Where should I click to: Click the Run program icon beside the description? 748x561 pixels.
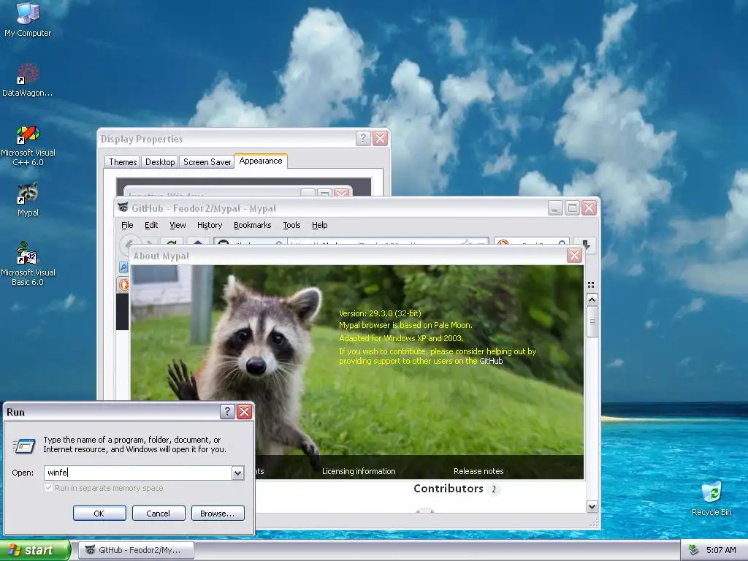(x=23, y=446)
